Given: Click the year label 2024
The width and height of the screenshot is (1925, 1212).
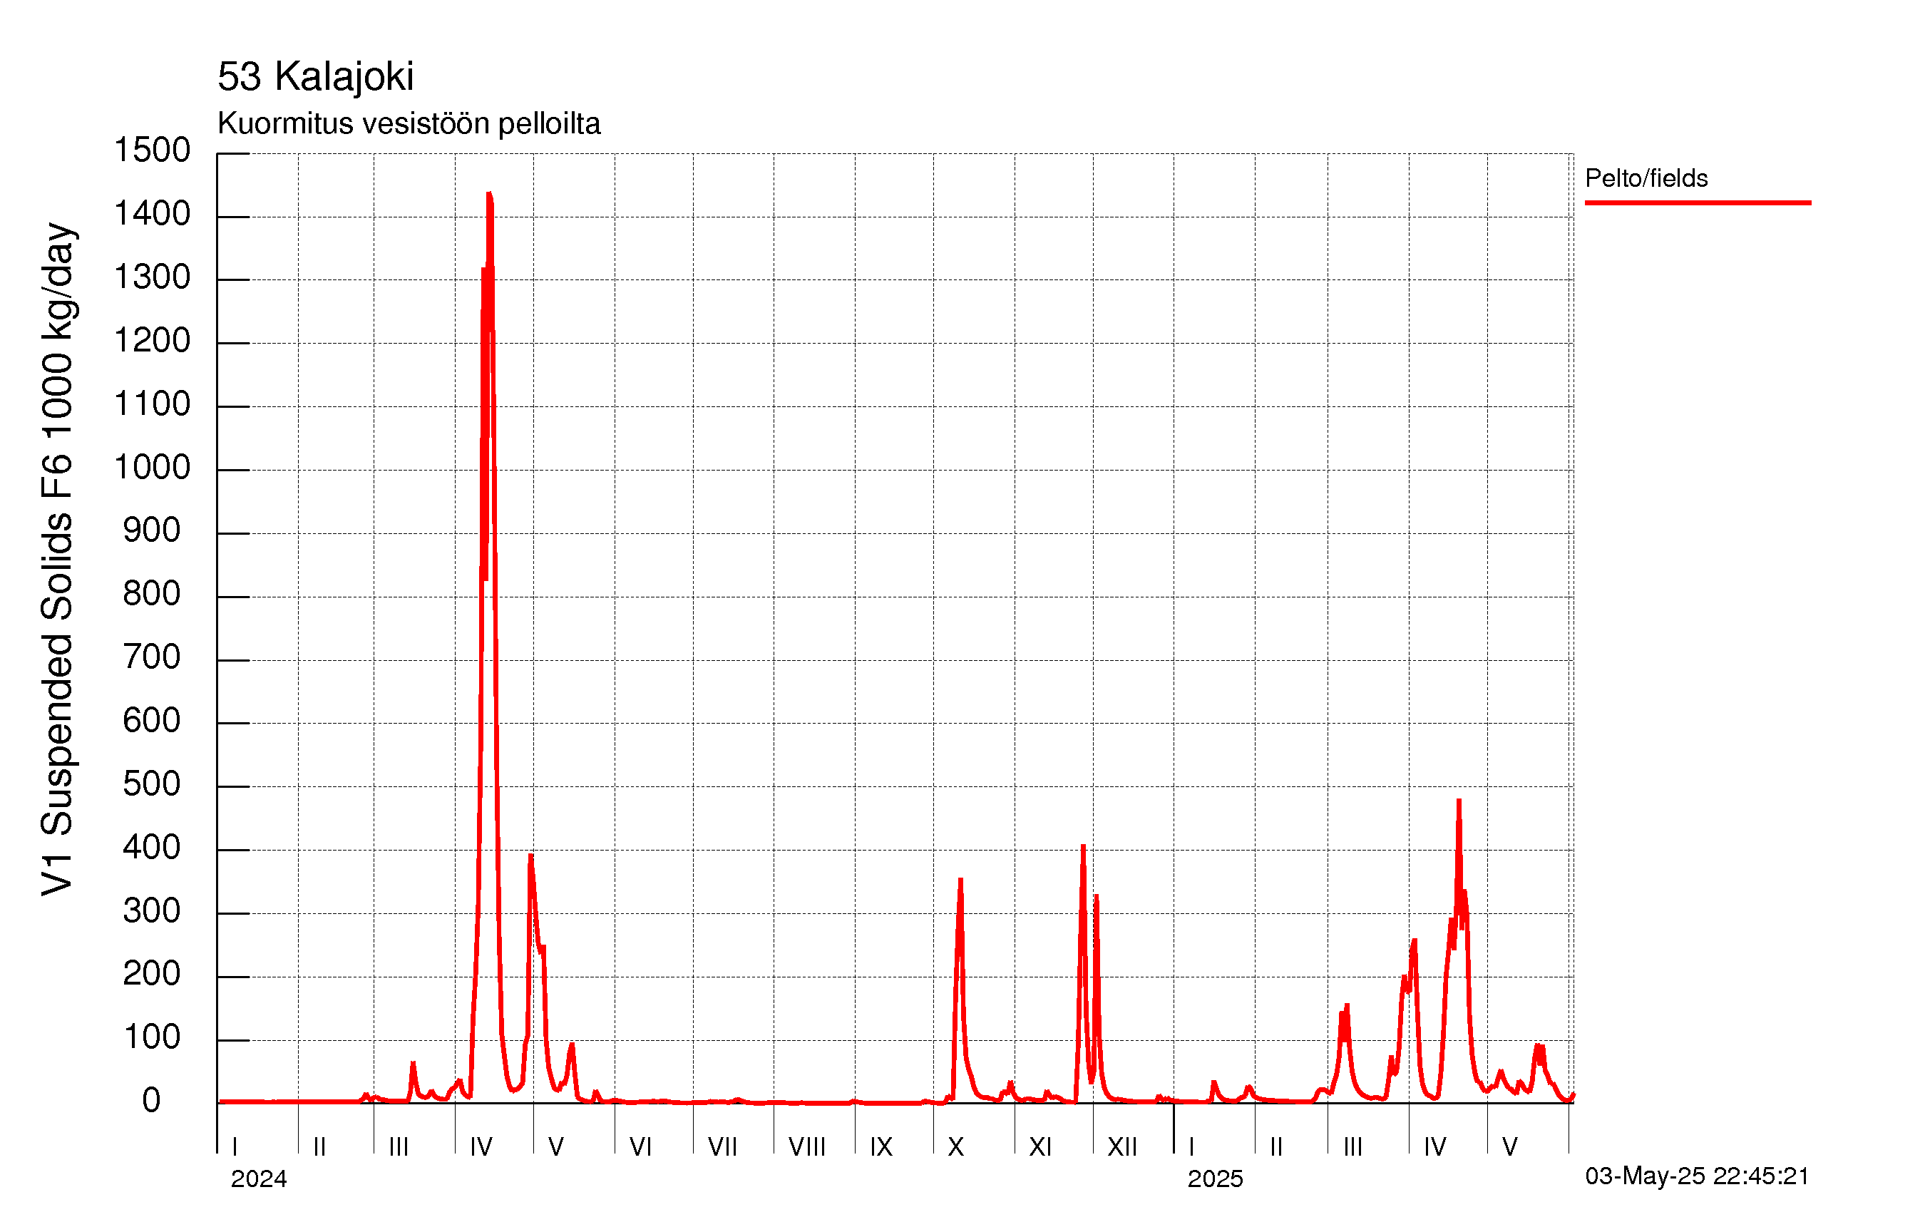Looking at the screenshot, I should tap(258, 1179).
